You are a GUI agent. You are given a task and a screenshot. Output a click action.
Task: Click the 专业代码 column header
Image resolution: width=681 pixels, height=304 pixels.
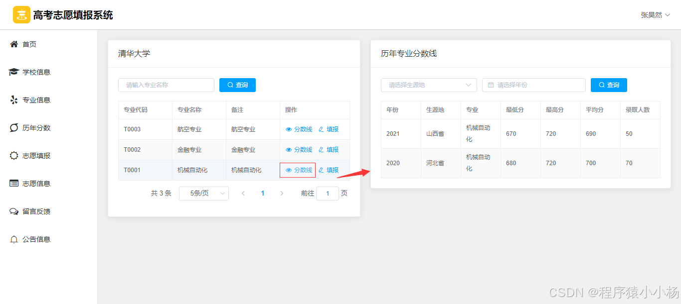[145, 110]
